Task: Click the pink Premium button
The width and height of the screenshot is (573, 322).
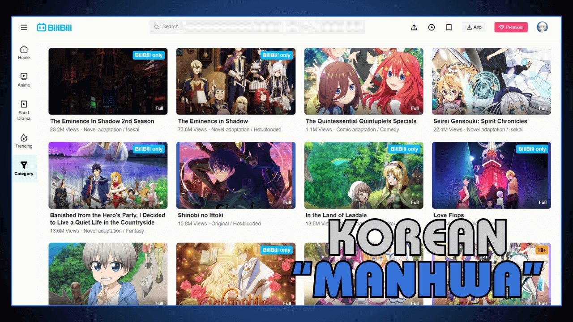Action: [x=511, y=27]
